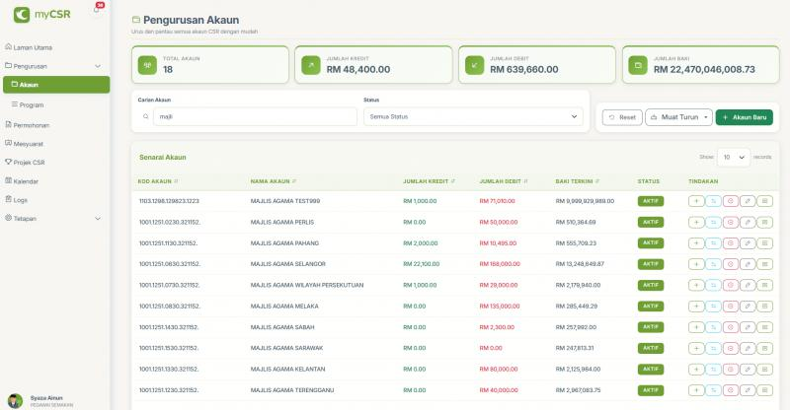Click the green plus icon for MAJLIS AGAMA PERLIS
790x410 pixels.
tap(696, 222)
